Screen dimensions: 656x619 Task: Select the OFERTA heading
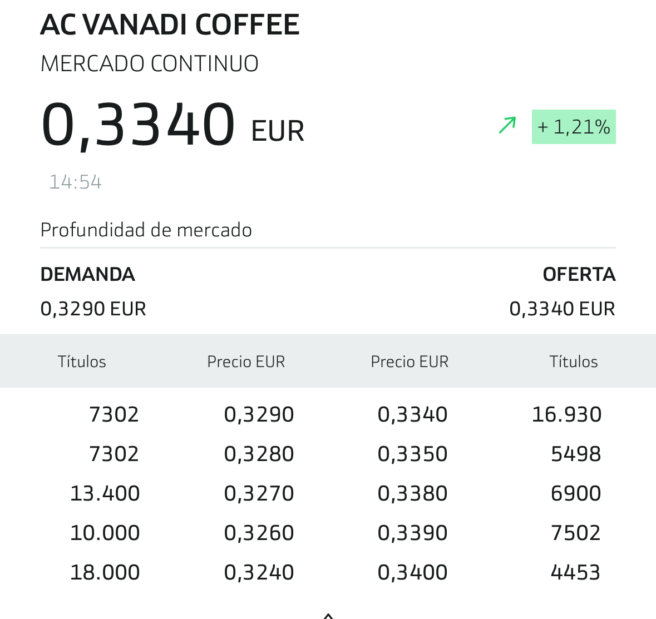click(x=579, y=274)
